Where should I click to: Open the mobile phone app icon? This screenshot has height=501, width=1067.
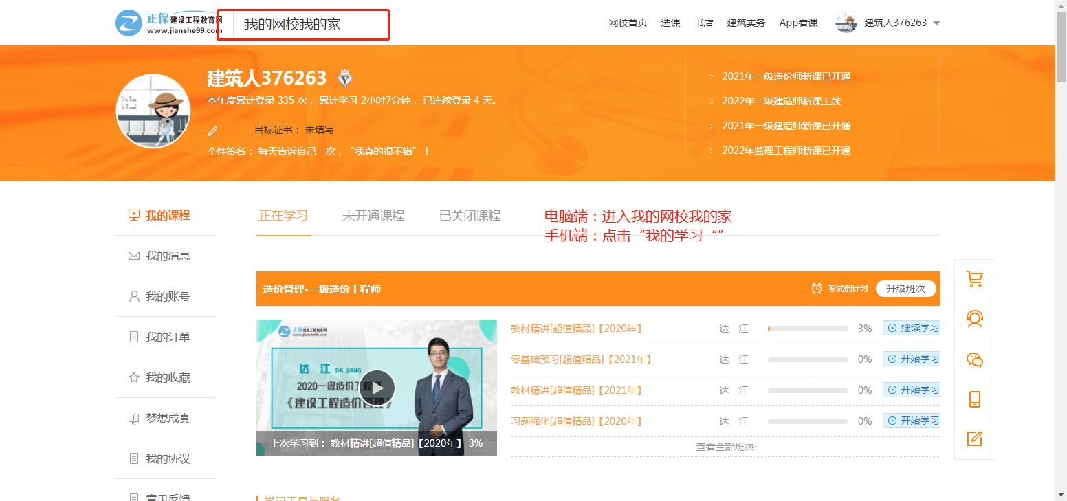(x=974, y=399)
